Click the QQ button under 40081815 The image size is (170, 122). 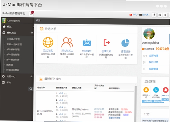(165, 99)
